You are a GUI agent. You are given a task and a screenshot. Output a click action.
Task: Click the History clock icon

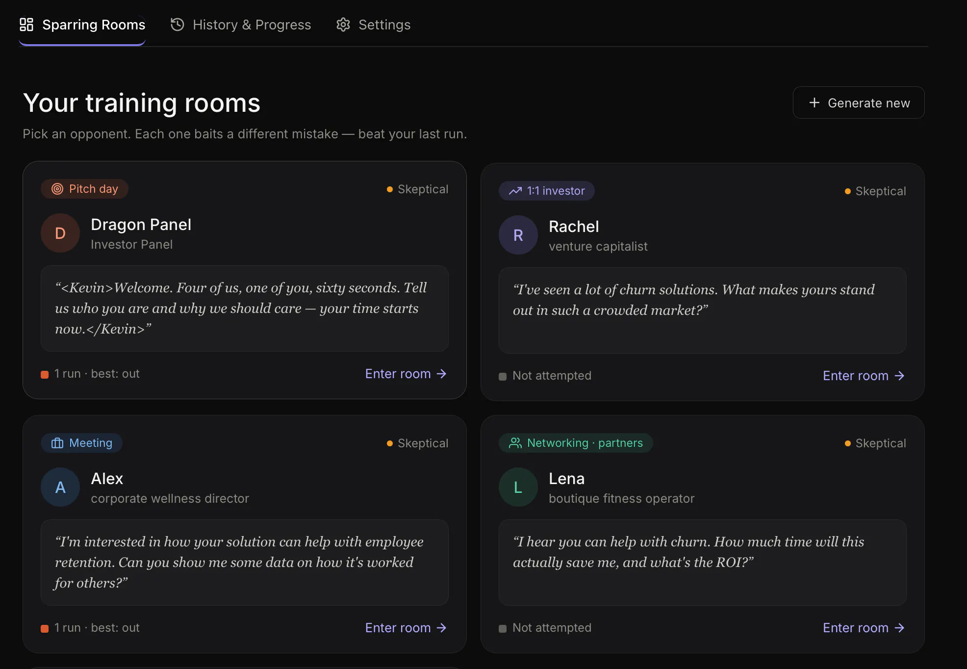177,25
